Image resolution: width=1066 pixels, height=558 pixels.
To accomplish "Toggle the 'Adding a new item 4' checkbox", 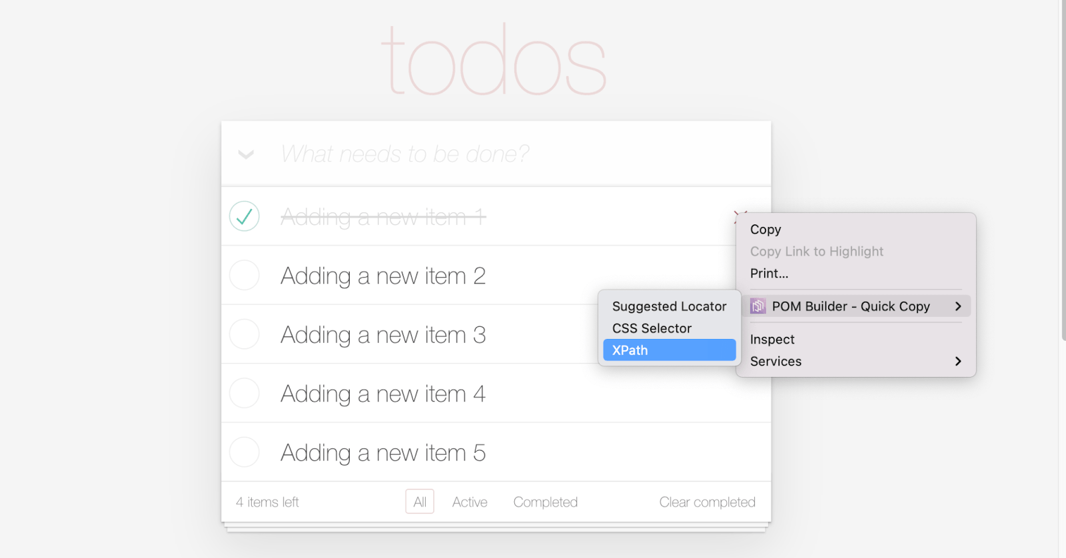I will tap(245, 394).
